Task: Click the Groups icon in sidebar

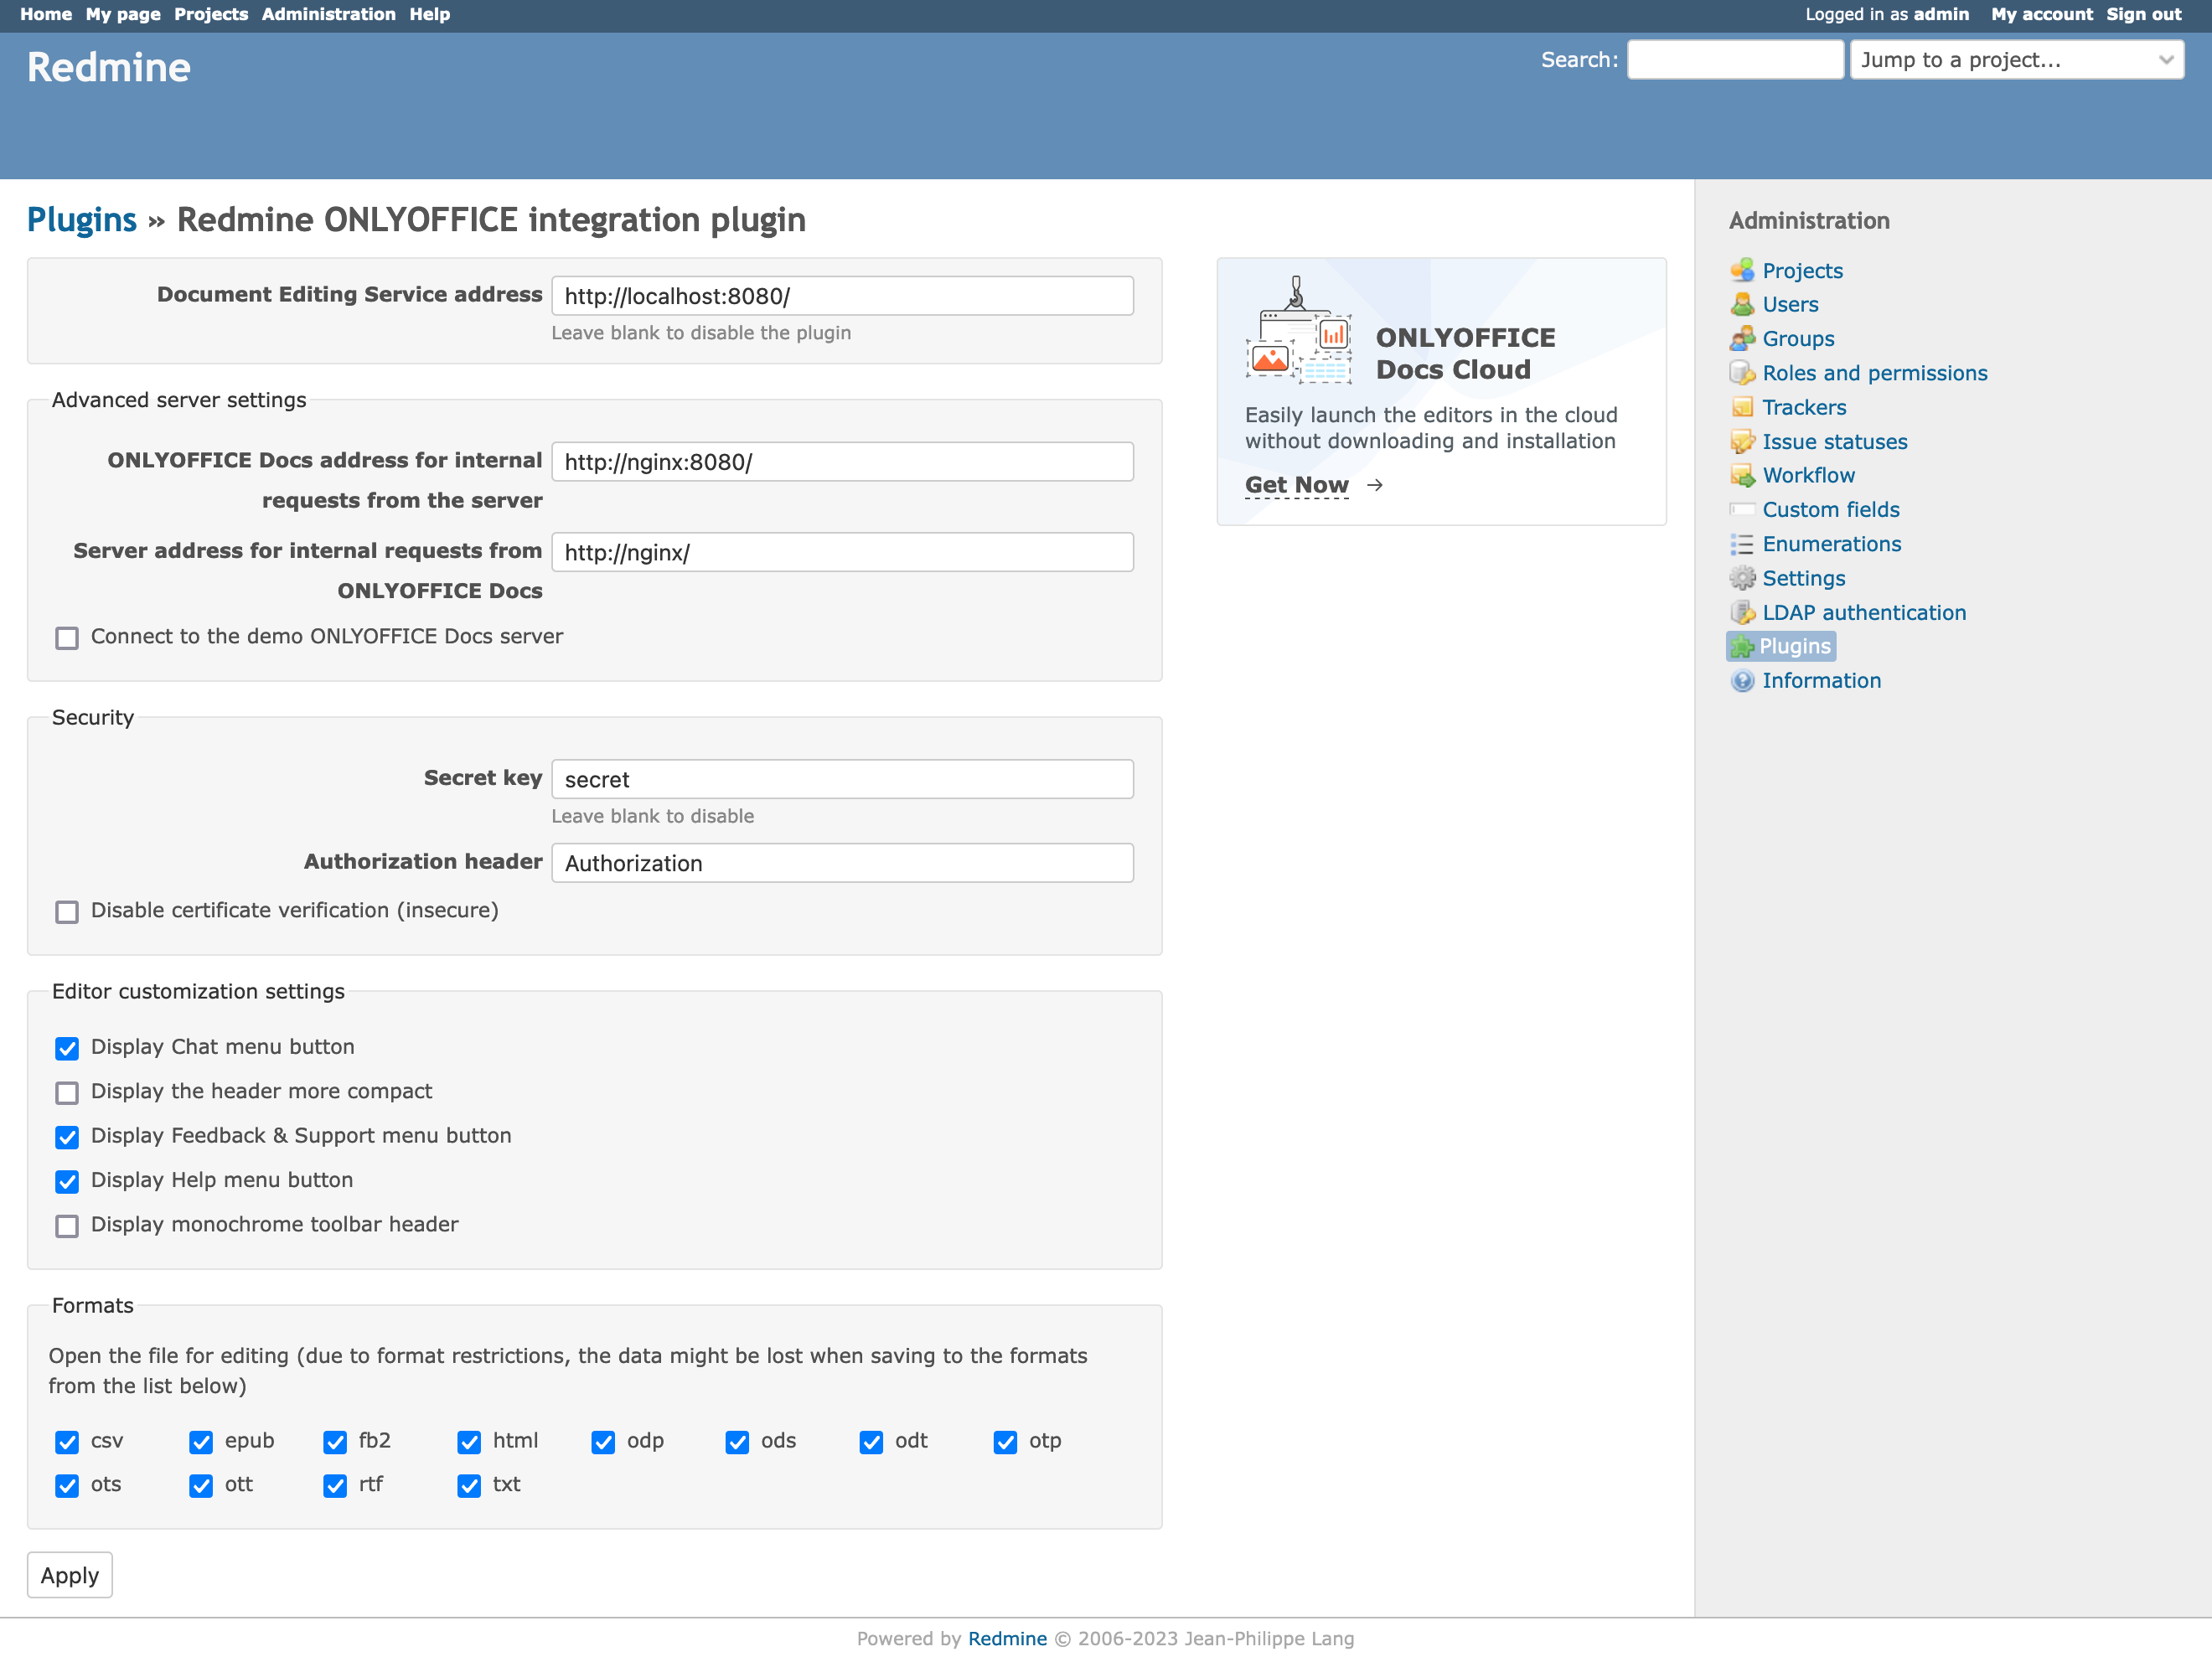Action: [1742, 338]
